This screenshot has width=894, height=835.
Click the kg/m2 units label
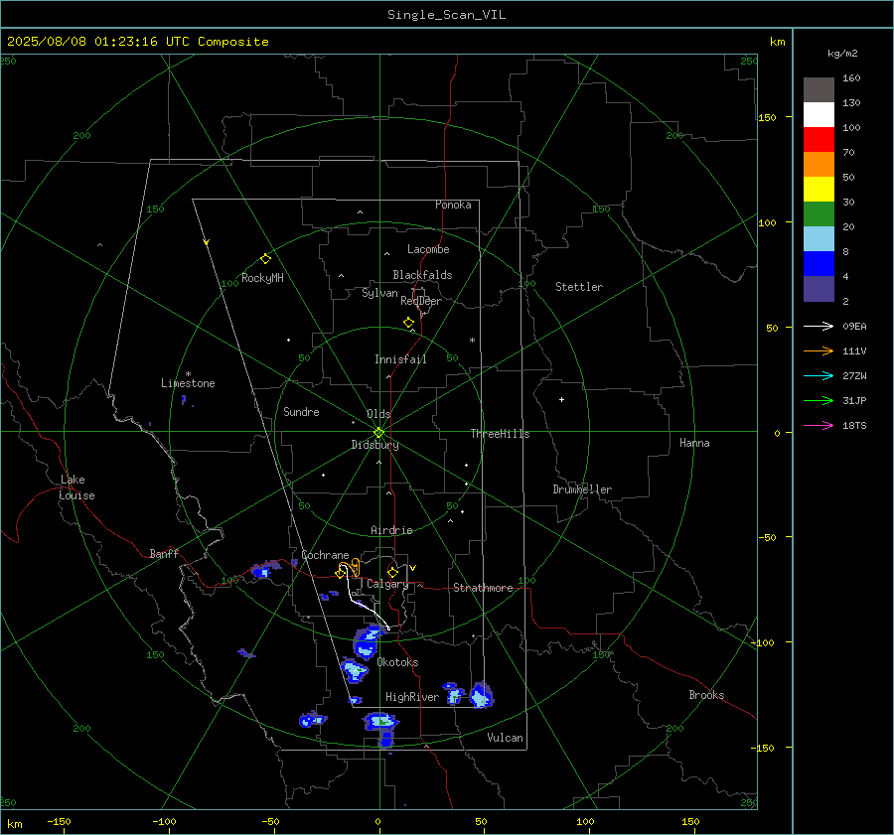[842, 54]
